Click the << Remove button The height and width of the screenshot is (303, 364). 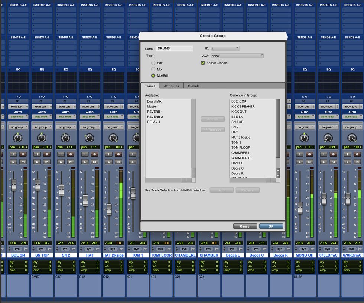coord(212,130)
